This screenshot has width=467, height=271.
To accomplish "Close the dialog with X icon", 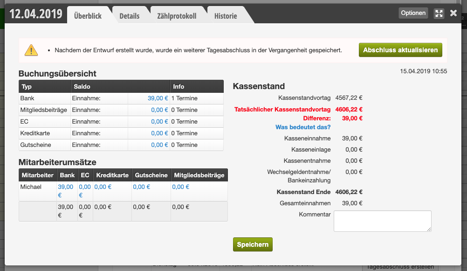I will (453, 13).
